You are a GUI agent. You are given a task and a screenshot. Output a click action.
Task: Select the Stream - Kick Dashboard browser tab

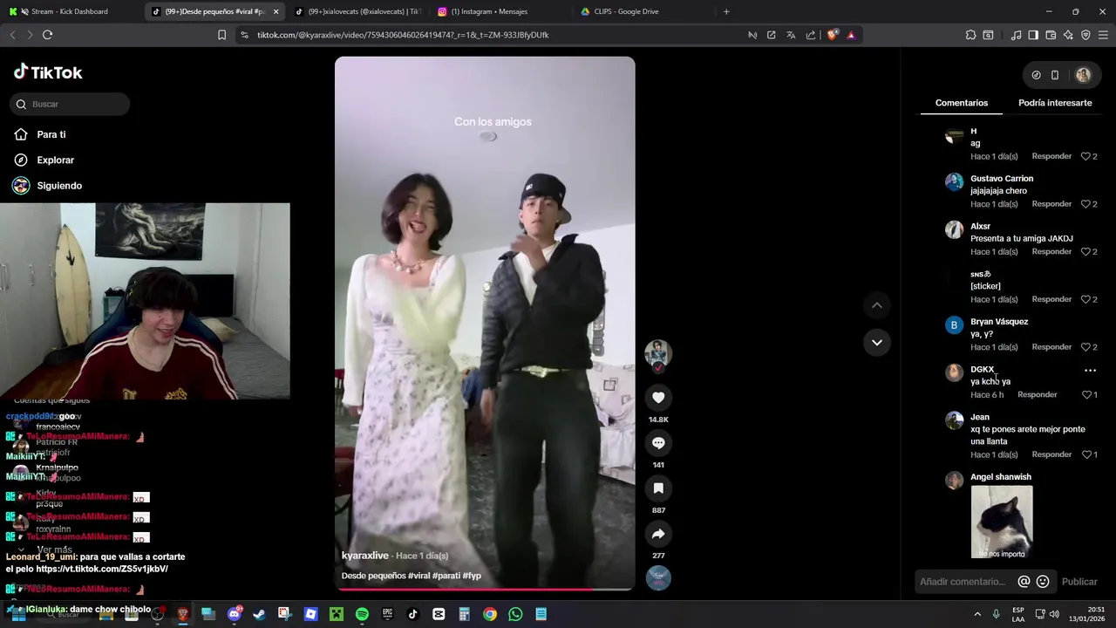point(70,11)
